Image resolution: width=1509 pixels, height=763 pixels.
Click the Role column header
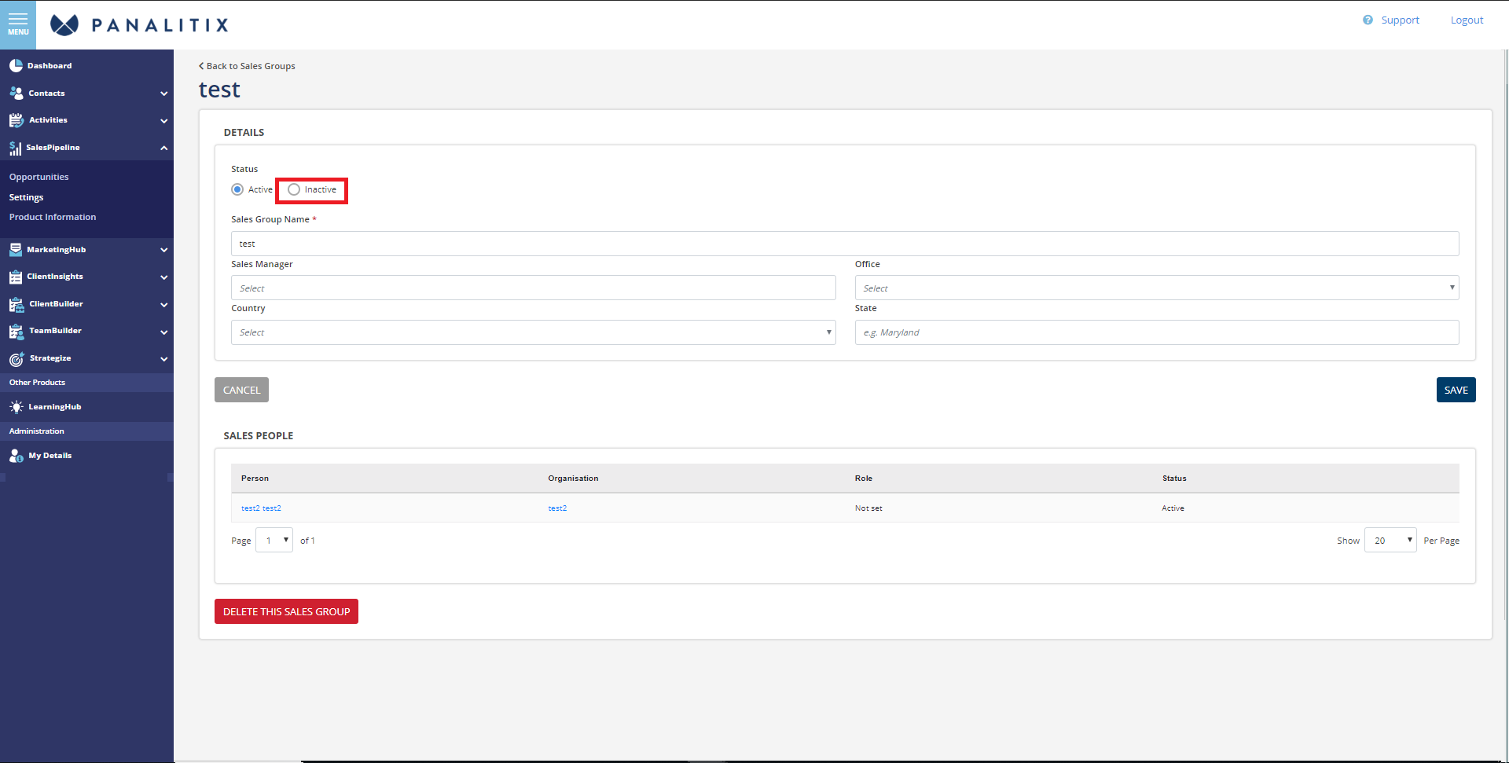[864, 479]
